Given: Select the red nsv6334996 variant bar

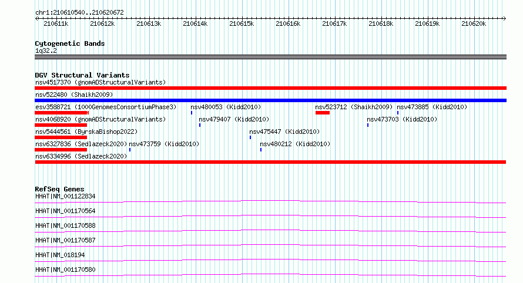Looking at the screenshot, I should 270,162.
